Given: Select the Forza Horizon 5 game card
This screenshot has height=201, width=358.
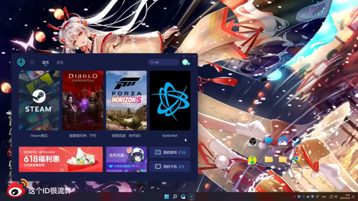Looking at the screenshot, I should point(127,100).
